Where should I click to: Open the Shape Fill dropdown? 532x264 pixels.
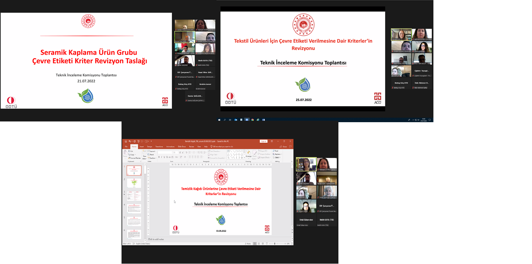pyautogui.click(x=263, y=151)
